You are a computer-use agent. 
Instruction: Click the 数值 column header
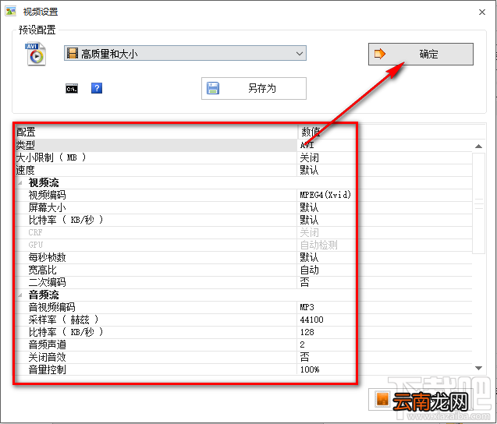392,132
